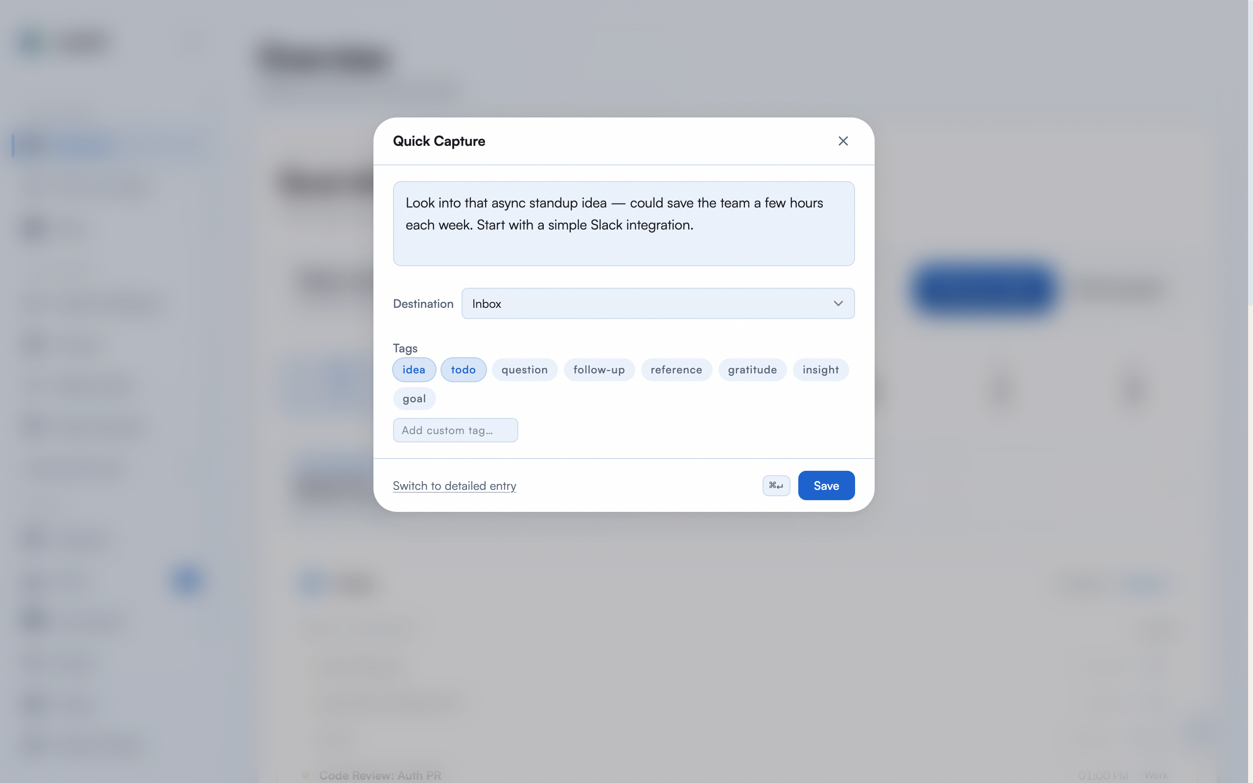Toggle the "gratitude" tag
1253x783 pixels.
(752, 369)
